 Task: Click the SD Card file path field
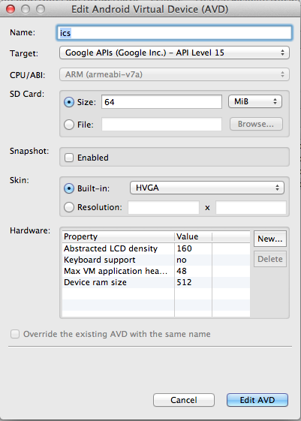[x=161, y=125]
